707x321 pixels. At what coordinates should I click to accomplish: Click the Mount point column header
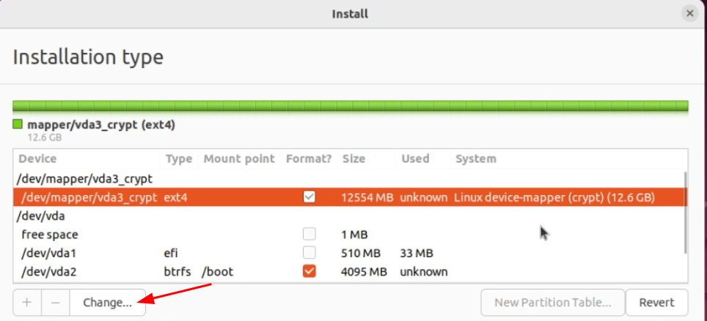[x=239, y=159]
